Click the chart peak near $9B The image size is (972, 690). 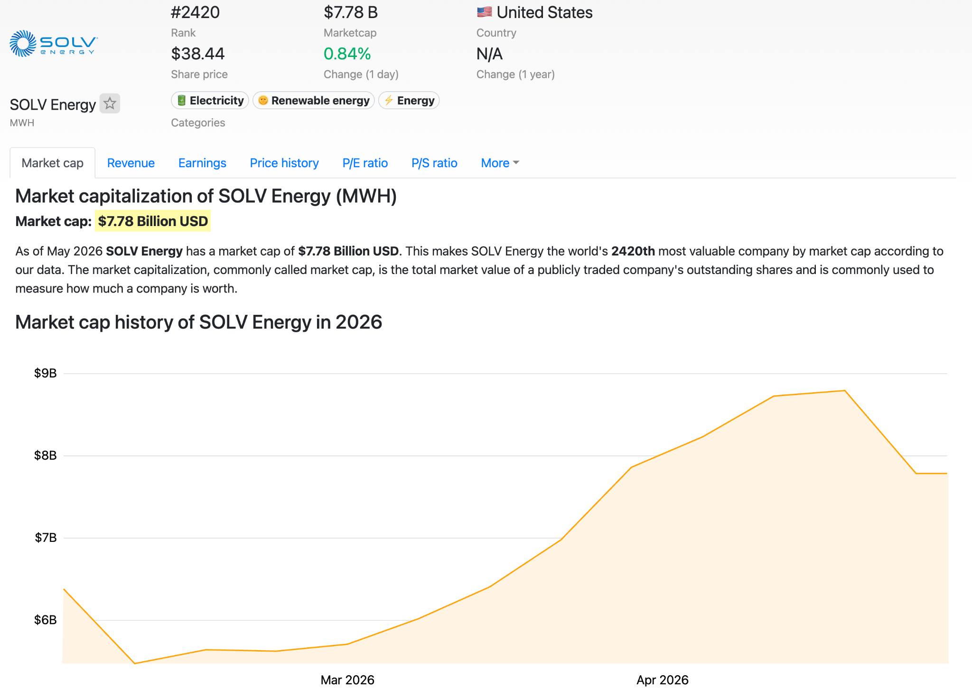click(x=845, y=391)
